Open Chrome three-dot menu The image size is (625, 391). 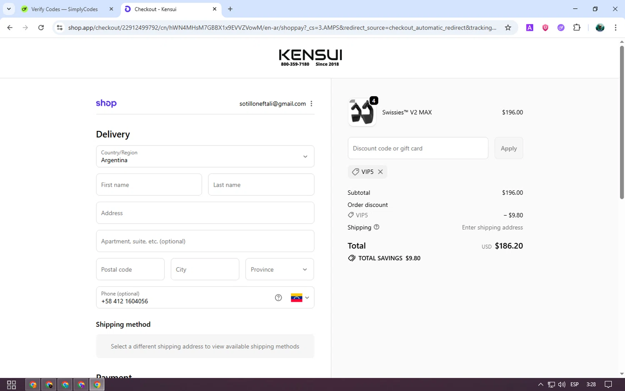615,28
